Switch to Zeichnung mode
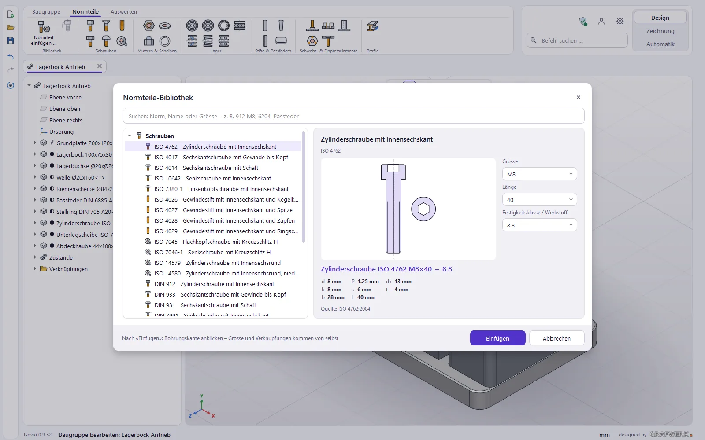Screen dimensions: 705x440 point(660,31)
